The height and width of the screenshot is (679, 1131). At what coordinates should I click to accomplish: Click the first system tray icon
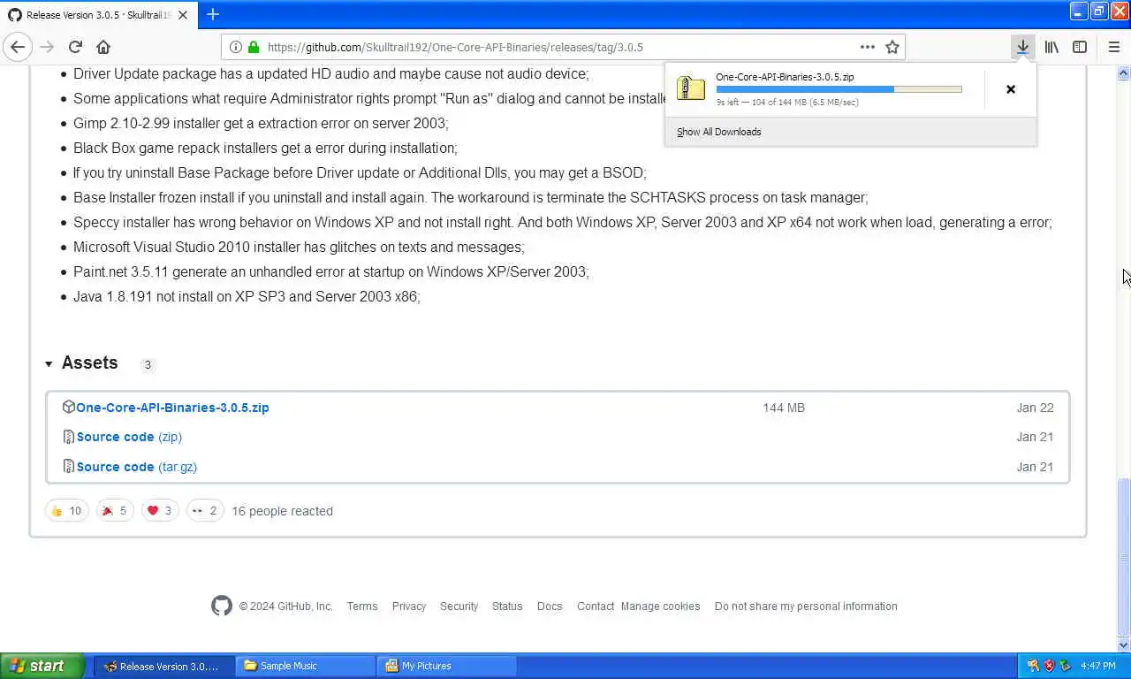1033,666
